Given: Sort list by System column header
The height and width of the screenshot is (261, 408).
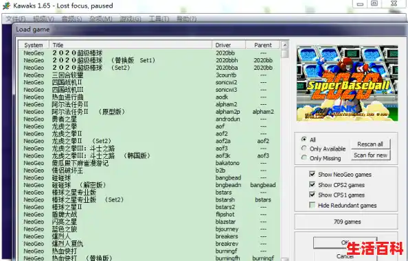Looking at the screenshot, I should click(x=34, y=45).
